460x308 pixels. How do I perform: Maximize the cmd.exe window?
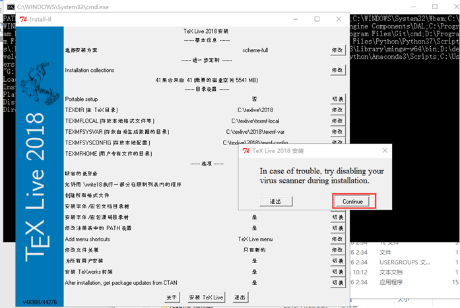click(x=435, y=7)
